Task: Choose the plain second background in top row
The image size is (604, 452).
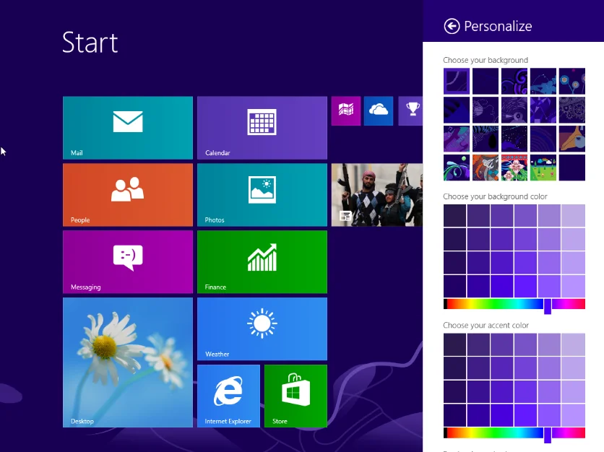Action: click(486, 82)
